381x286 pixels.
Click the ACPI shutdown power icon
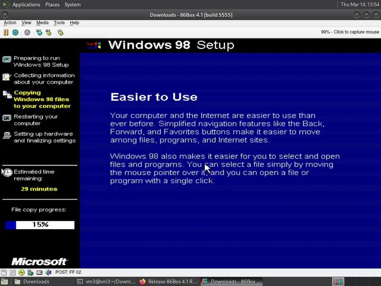[x=27, y=32]
